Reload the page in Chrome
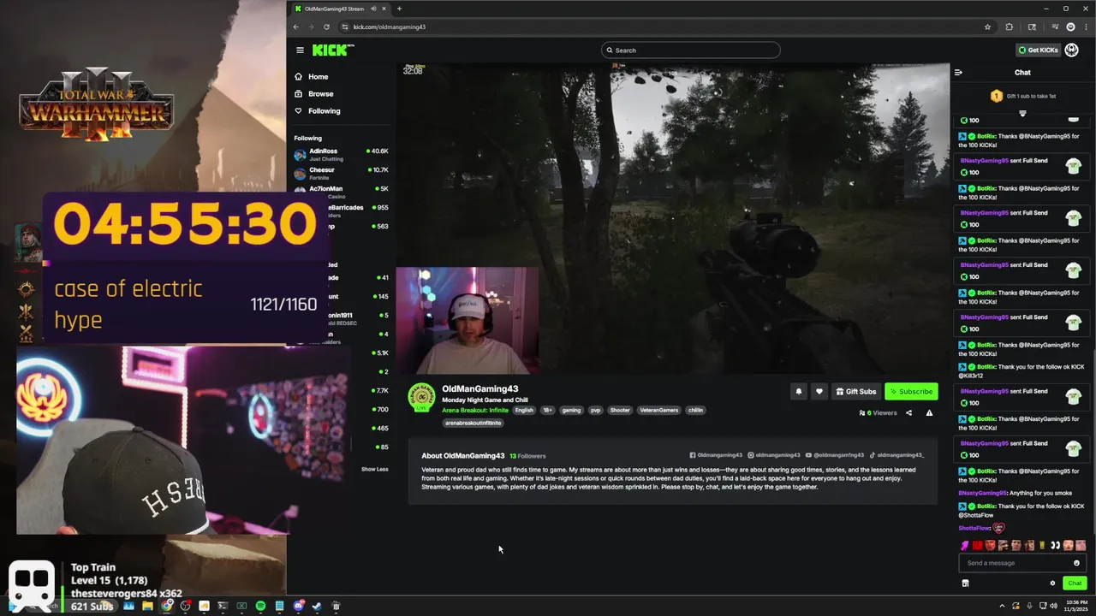1096x616 pixels. [x=326, y=27]
